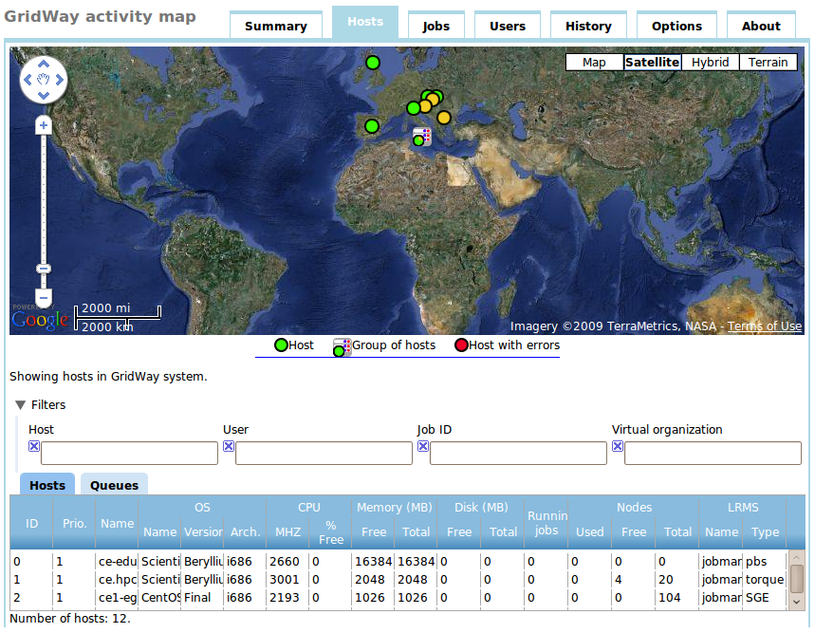Click the green host marker over Spain
815x633 pixels.
point(372,126)
